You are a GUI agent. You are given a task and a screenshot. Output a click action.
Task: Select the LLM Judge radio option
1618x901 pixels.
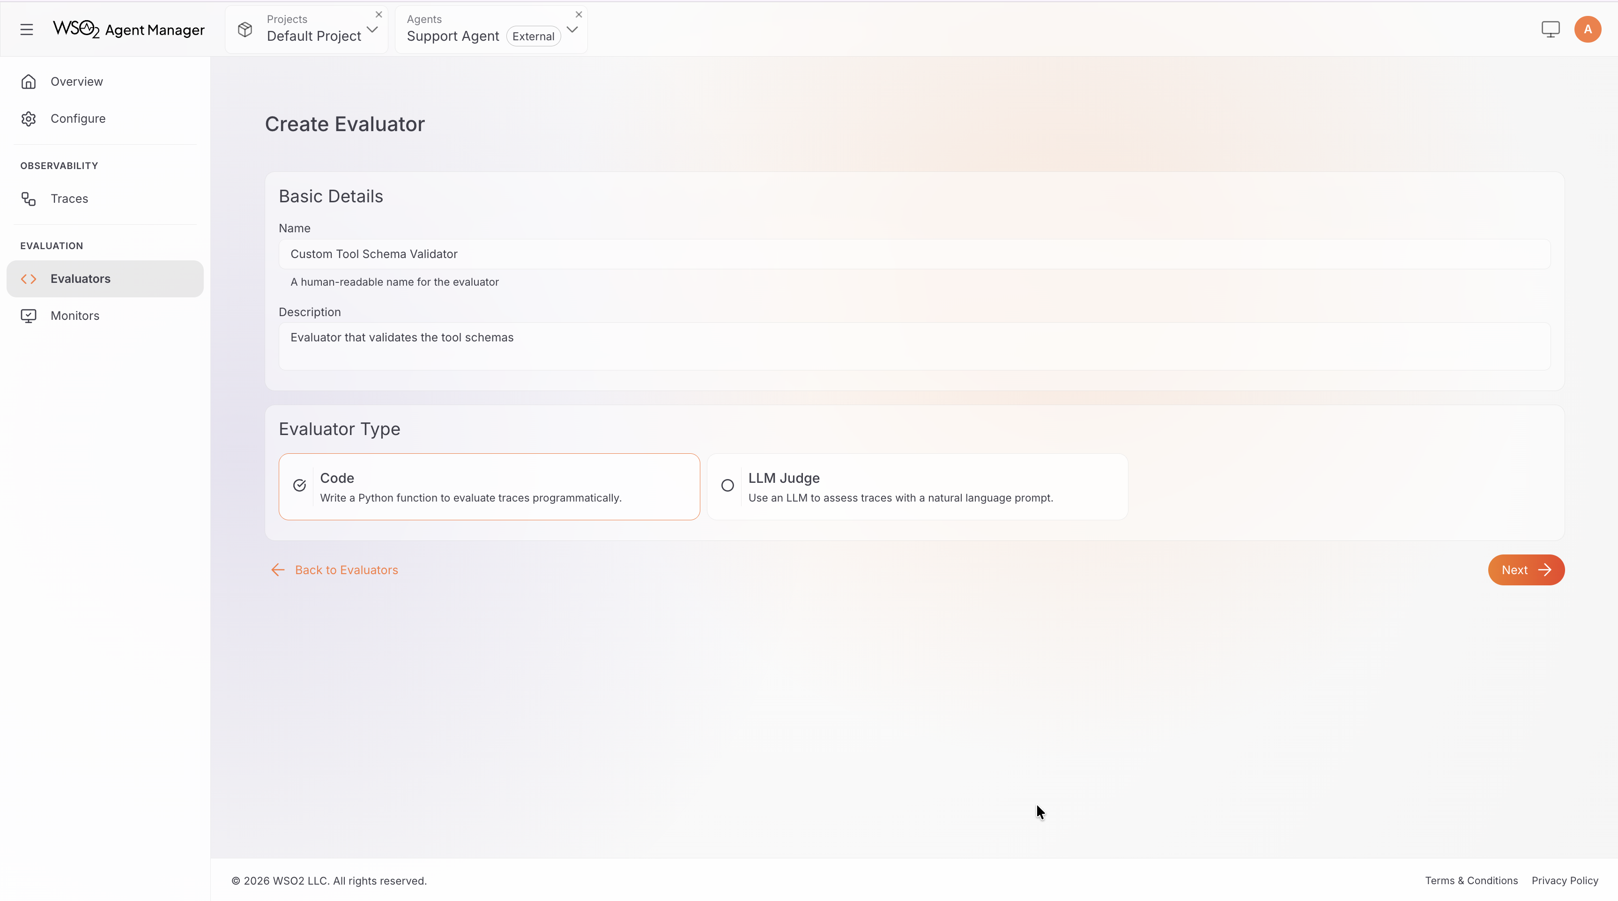pyautogui.click(x=727, y=485)
